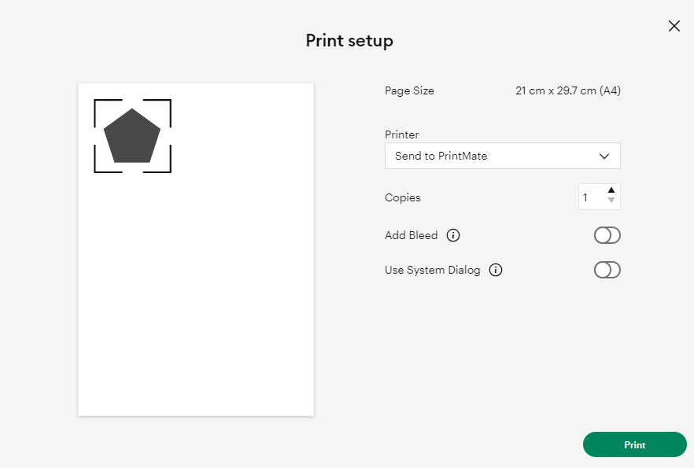Viewport: 694px width, 468px height.
Task: Select the pentagon shape in preview
Action: (132, 136)
